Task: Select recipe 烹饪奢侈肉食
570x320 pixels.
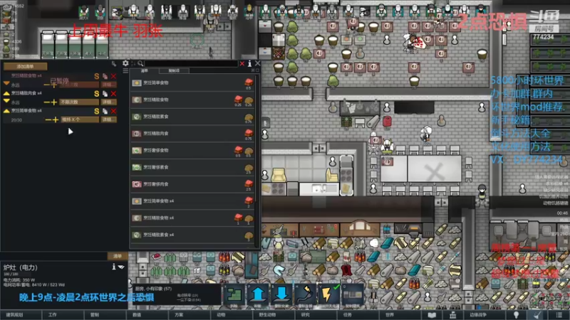Action: pyautogui.click(x=192, y=184)
